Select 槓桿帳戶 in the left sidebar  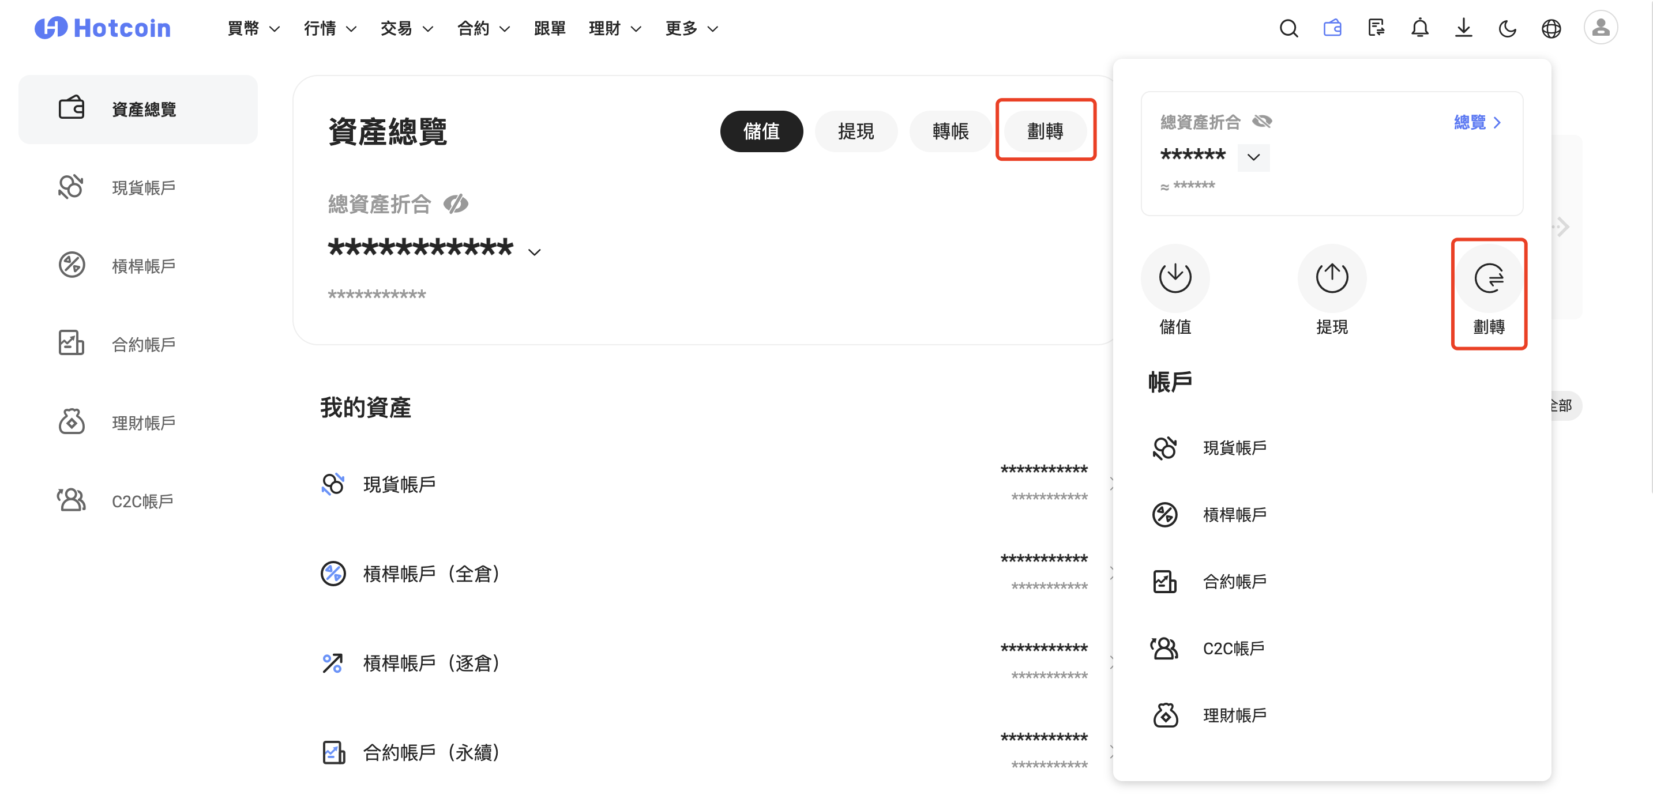[142, 266]
